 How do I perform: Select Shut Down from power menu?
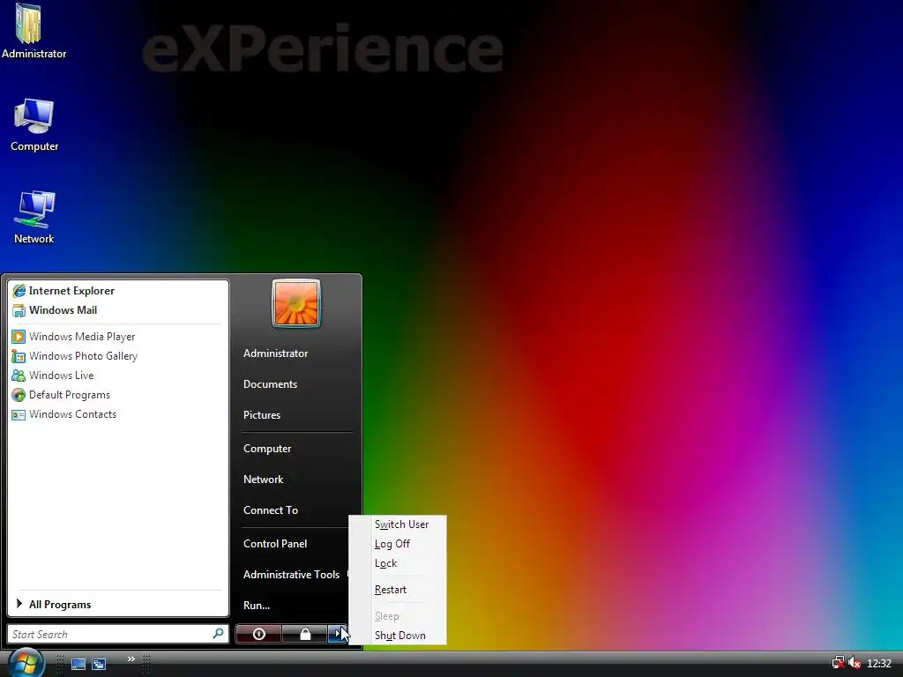click(x=399, y=636)
